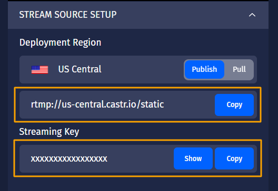Collapse the Stream Source Setup chevron
This screenshot has width=278, height=191.
point(252,15)
